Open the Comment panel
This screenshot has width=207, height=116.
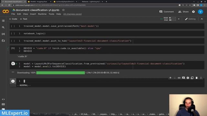pyautogui.click(x=167, y=12)
